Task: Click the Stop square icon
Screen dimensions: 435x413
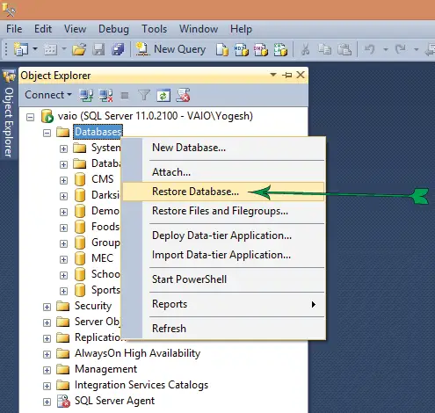Action: [125, 96]
